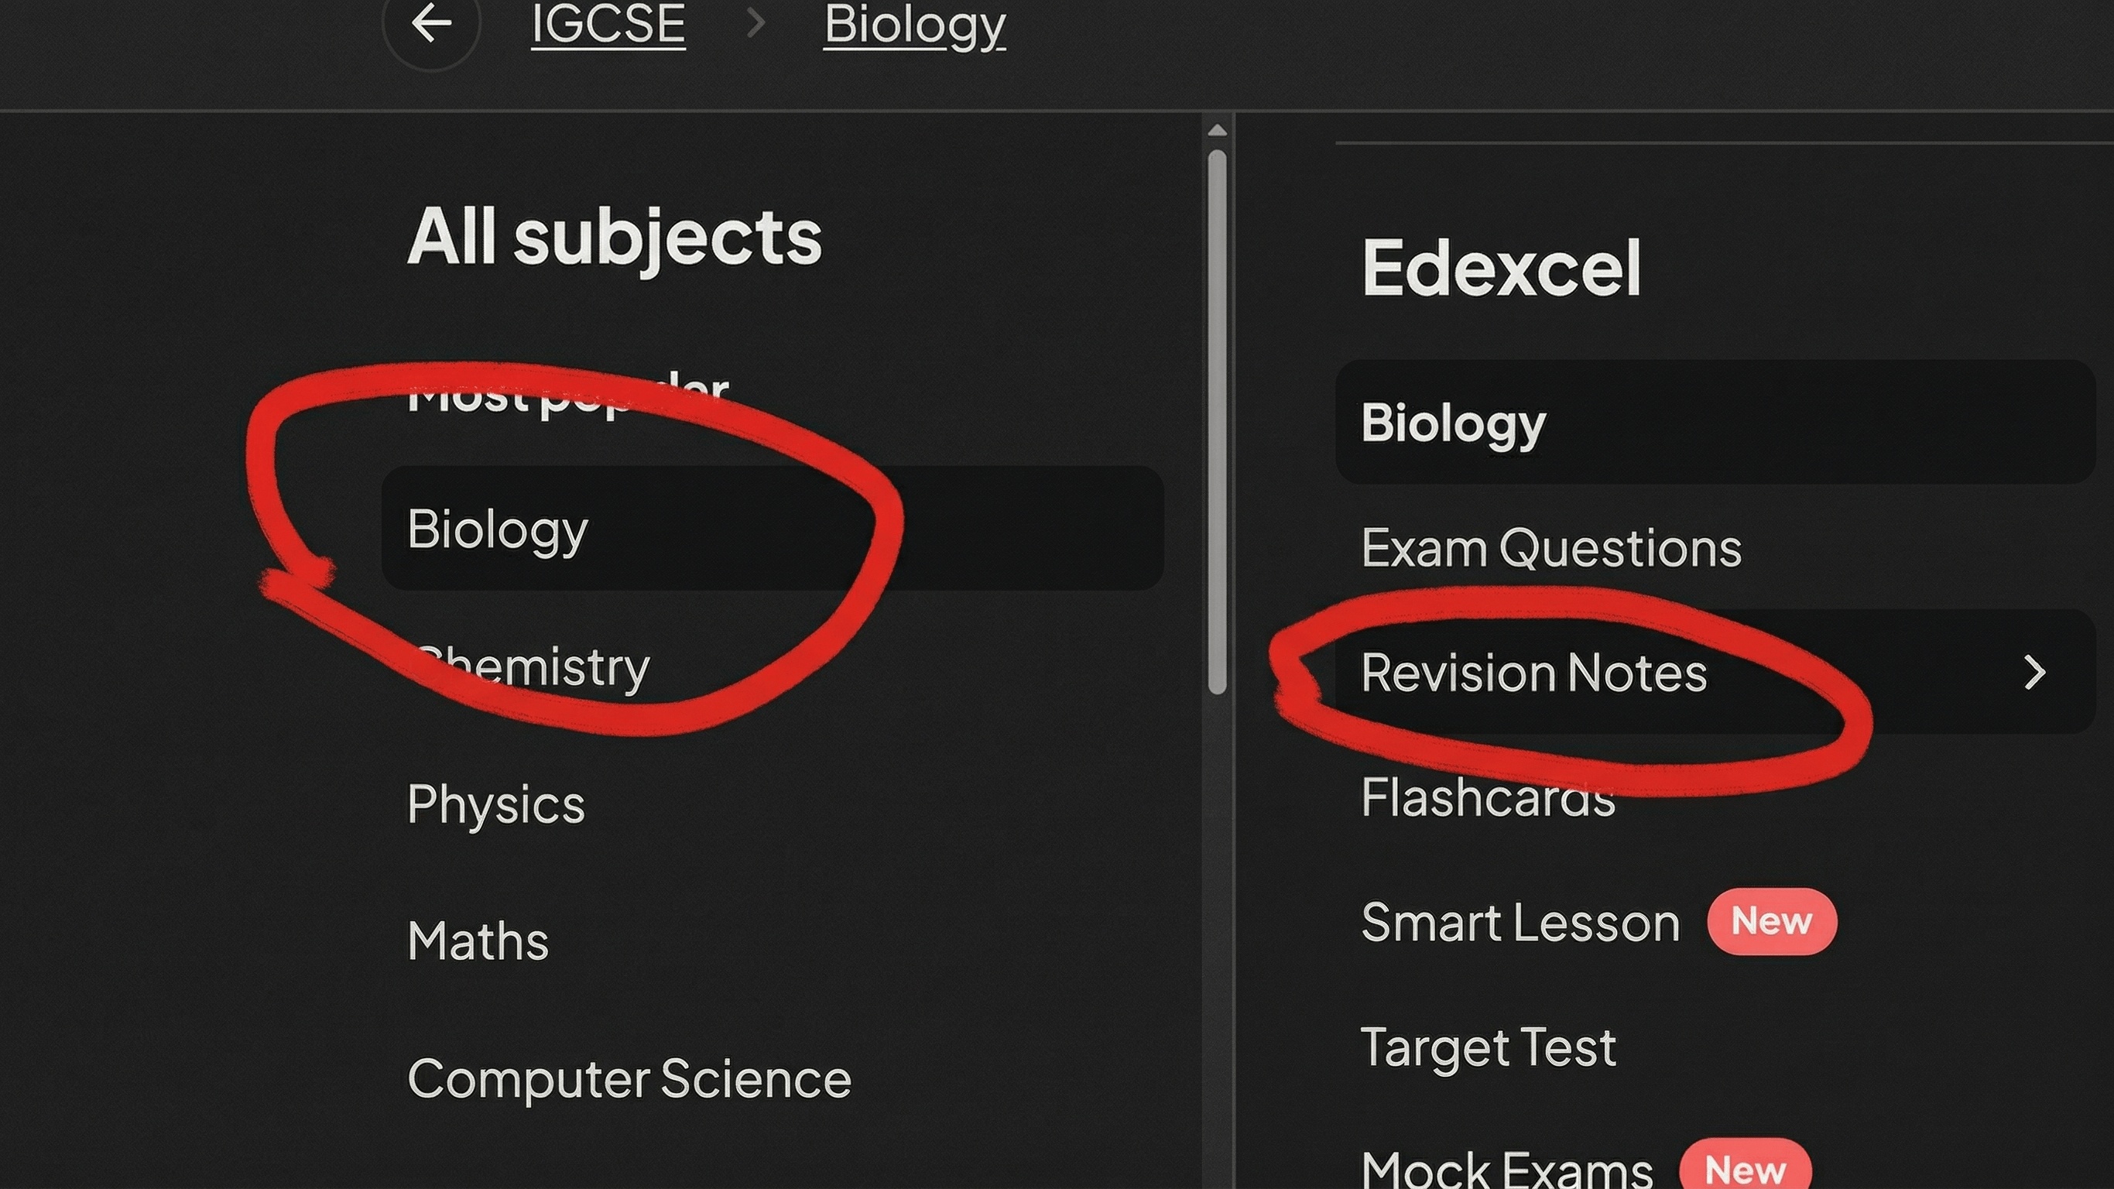Click the New badge beside Smart Lesson
The height and width of the screenshot is (1189, 2114).
[x=1772, y=922]
